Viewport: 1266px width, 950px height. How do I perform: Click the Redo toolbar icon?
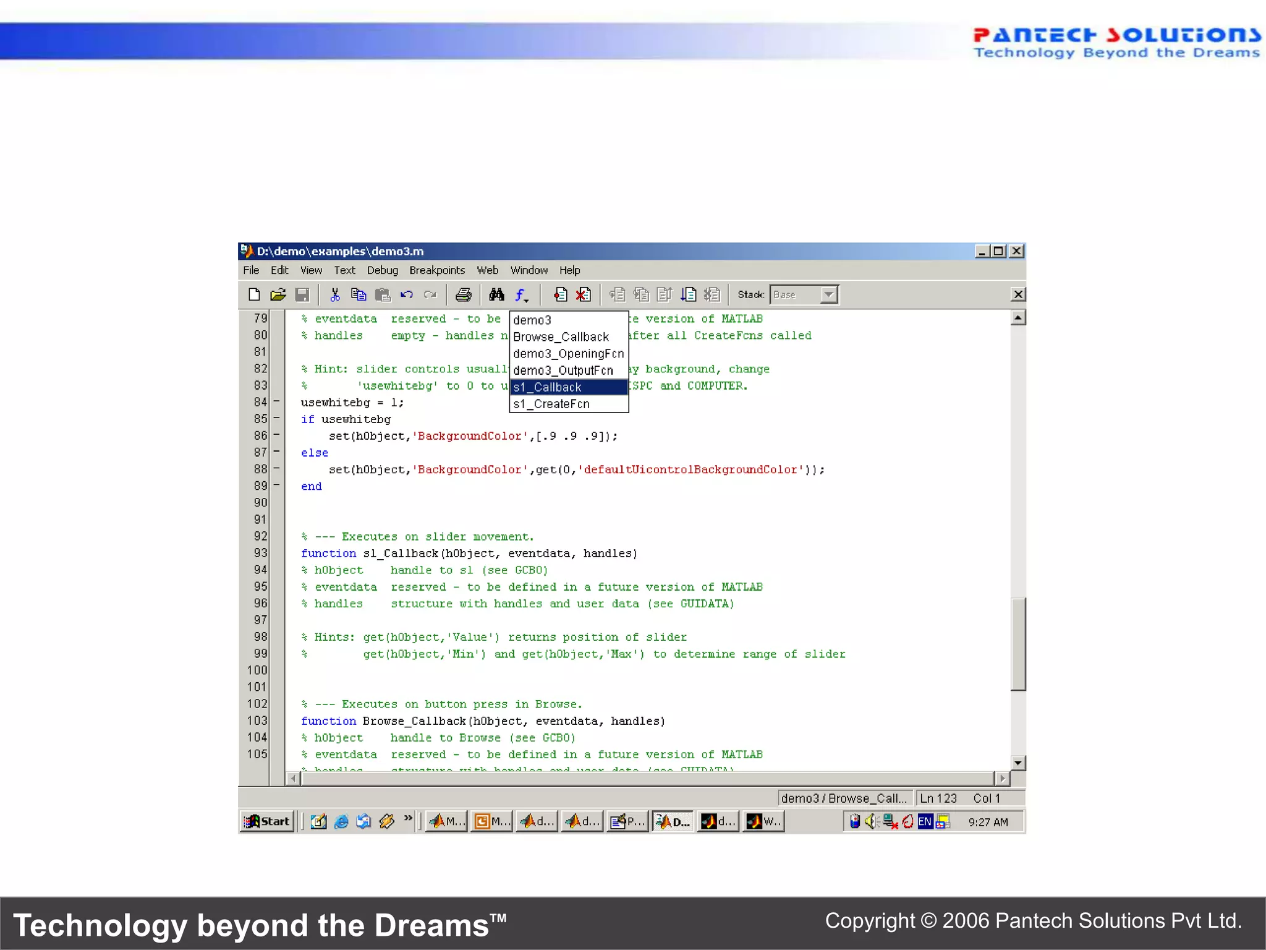[x=430, y=295]
